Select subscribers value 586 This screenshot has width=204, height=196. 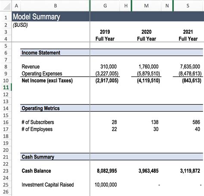[x=196, y=122]
